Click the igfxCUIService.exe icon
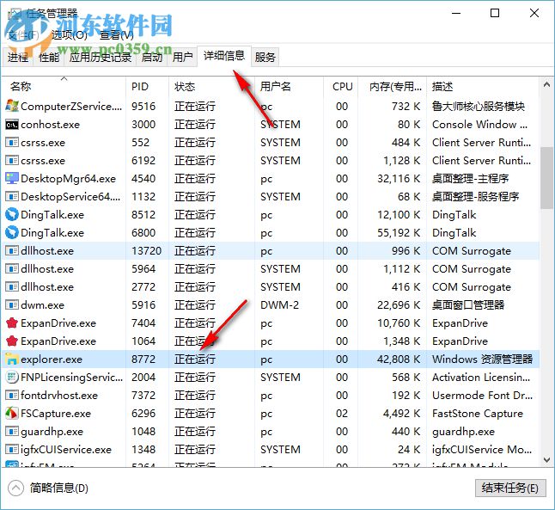 coord(12,450)
